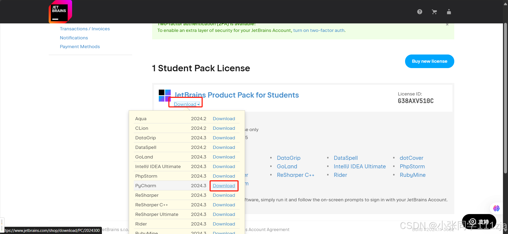This screenshot has height=234, width=508.
Task: Open Payment Methods in the sidebar
Action: coord(80,47)
